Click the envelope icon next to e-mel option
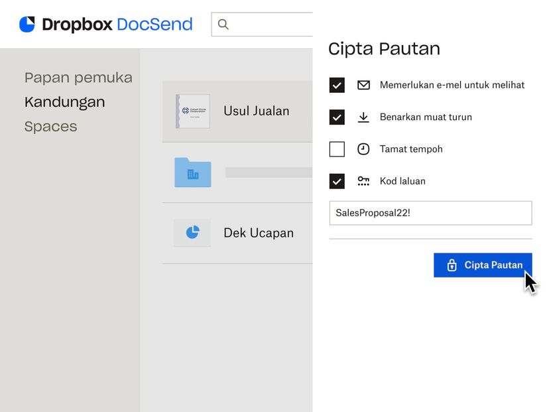The width and height of the screenshot is (549, 412). pyautogui.click(x=363, y=85)
